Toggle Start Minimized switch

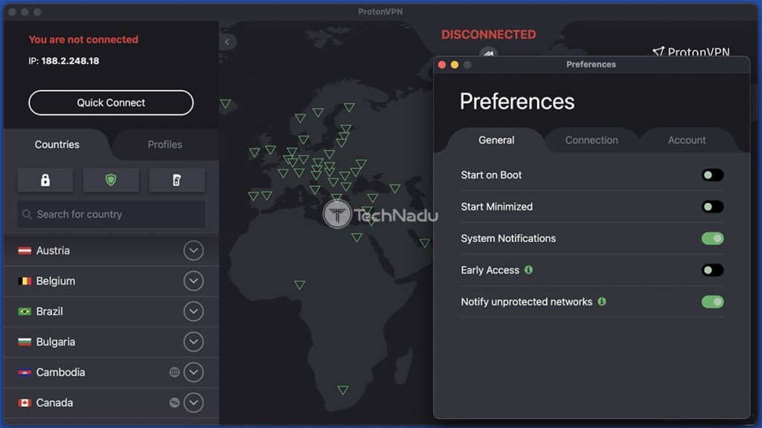tap(712, 207)
